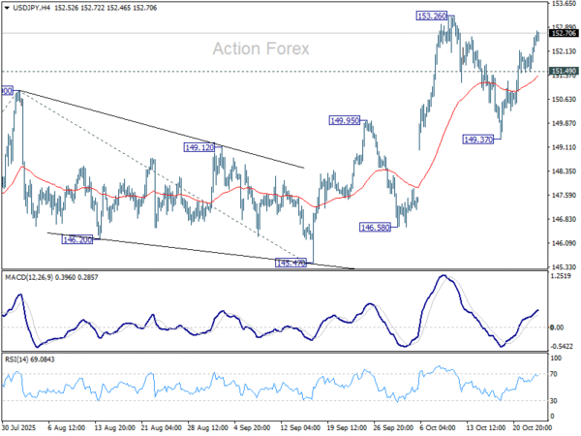
Task: Select the 149.950 peak price label
Action: 345,121
